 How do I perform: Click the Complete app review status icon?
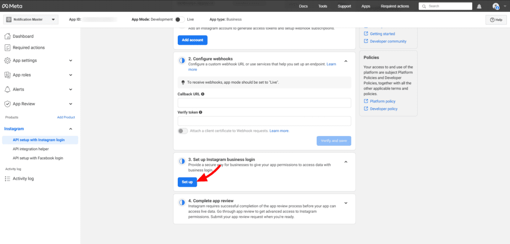[182, 203]
